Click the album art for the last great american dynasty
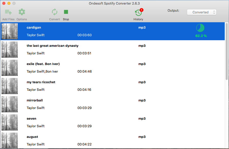 coord(10,50)
